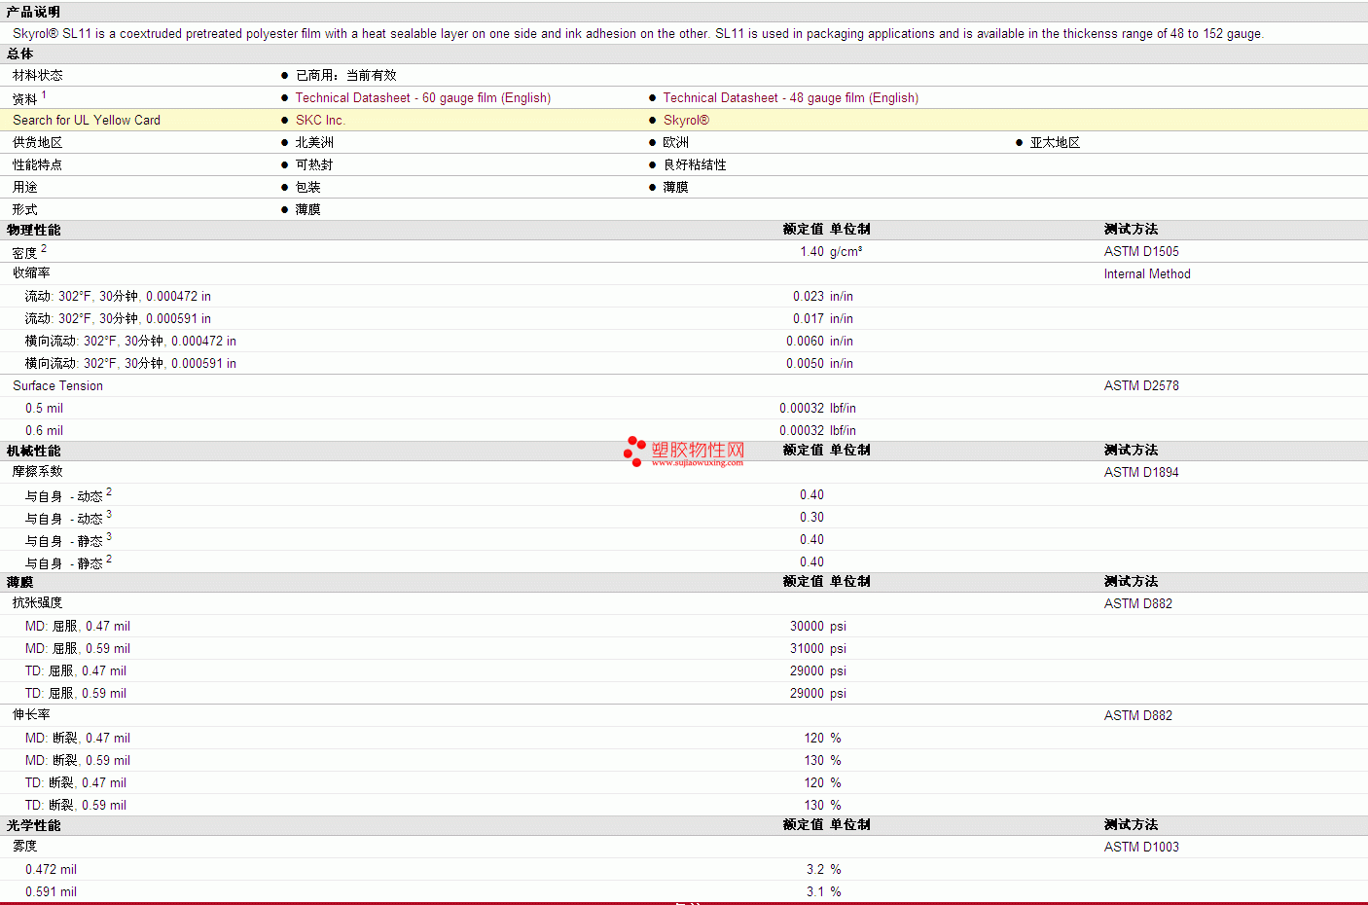
Task: Select shrinkage value 0.023 in/in
Action: click(822, 296)
